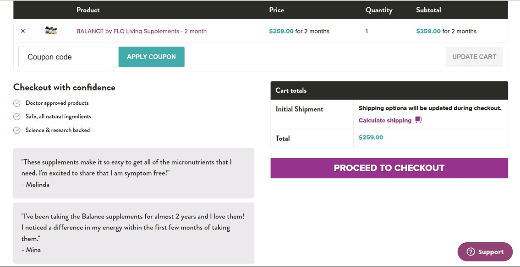
Task: Apply the coupon with APPLY COUPON
Action: [x=151, y=57]
